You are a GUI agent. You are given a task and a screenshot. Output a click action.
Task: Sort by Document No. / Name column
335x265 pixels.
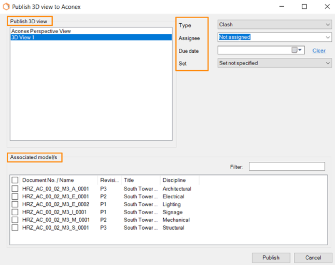click(58, 180)
